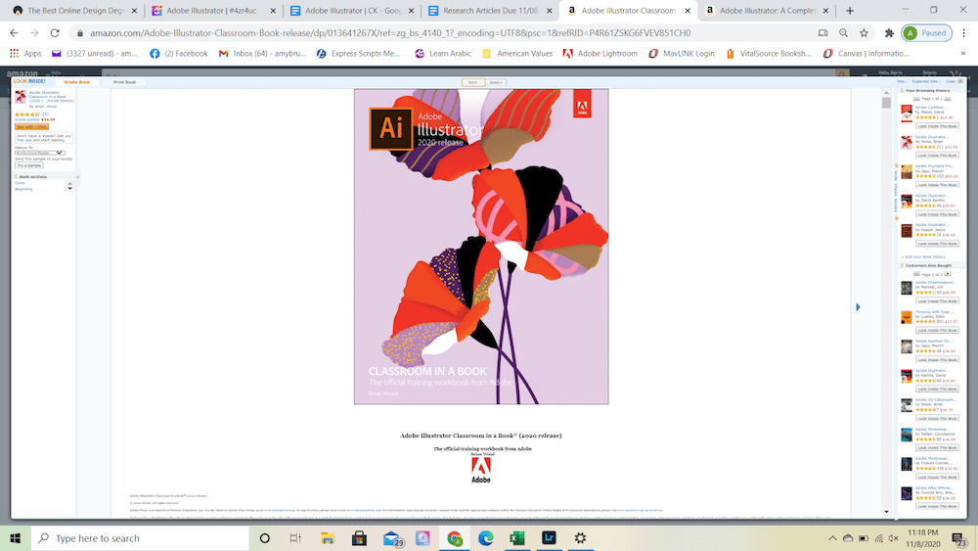978x551 pixels.
Task: Click the reader scrollbar up arrow
Action: [886, 93]
